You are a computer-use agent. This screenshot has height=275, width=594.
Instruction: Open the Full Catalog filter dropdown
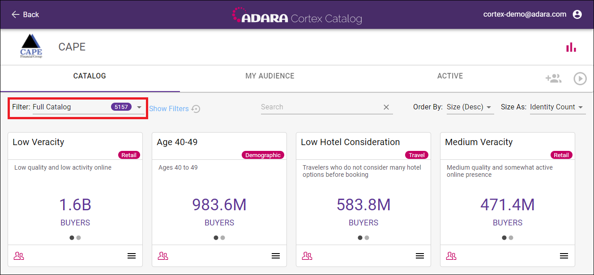click(x=89, y=107)
